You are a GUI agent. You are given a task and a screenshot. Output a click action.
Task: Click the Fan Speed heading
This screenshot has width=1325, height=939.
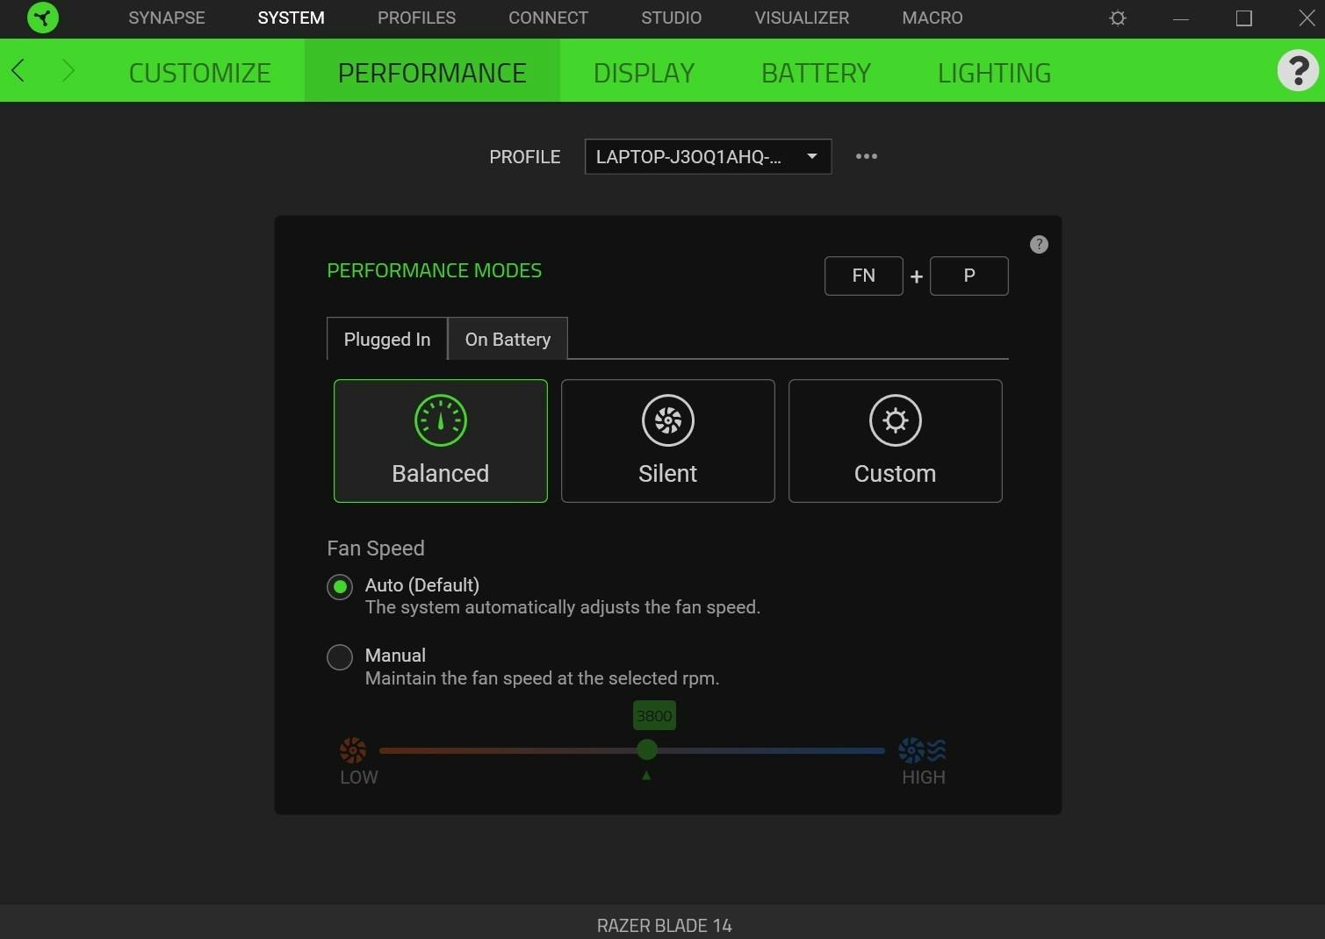376,548
